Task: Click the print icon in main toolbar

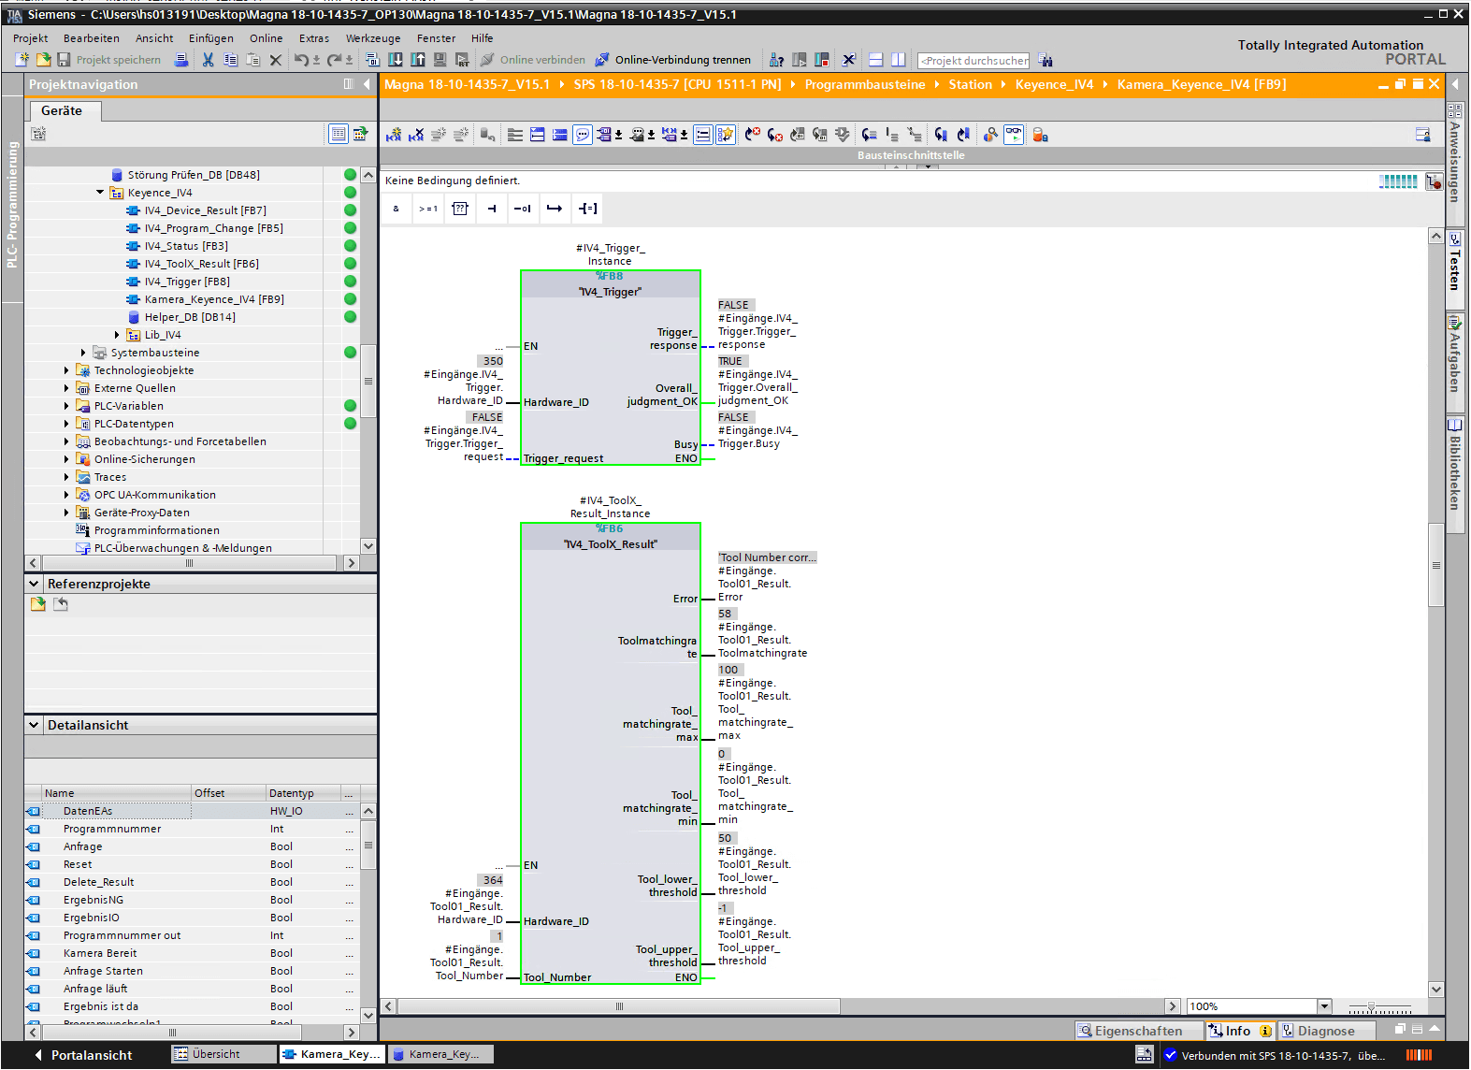Action: pos(181,60)
